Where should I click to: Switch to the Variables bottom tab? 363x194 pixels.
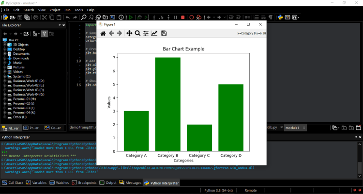point(36,183)
